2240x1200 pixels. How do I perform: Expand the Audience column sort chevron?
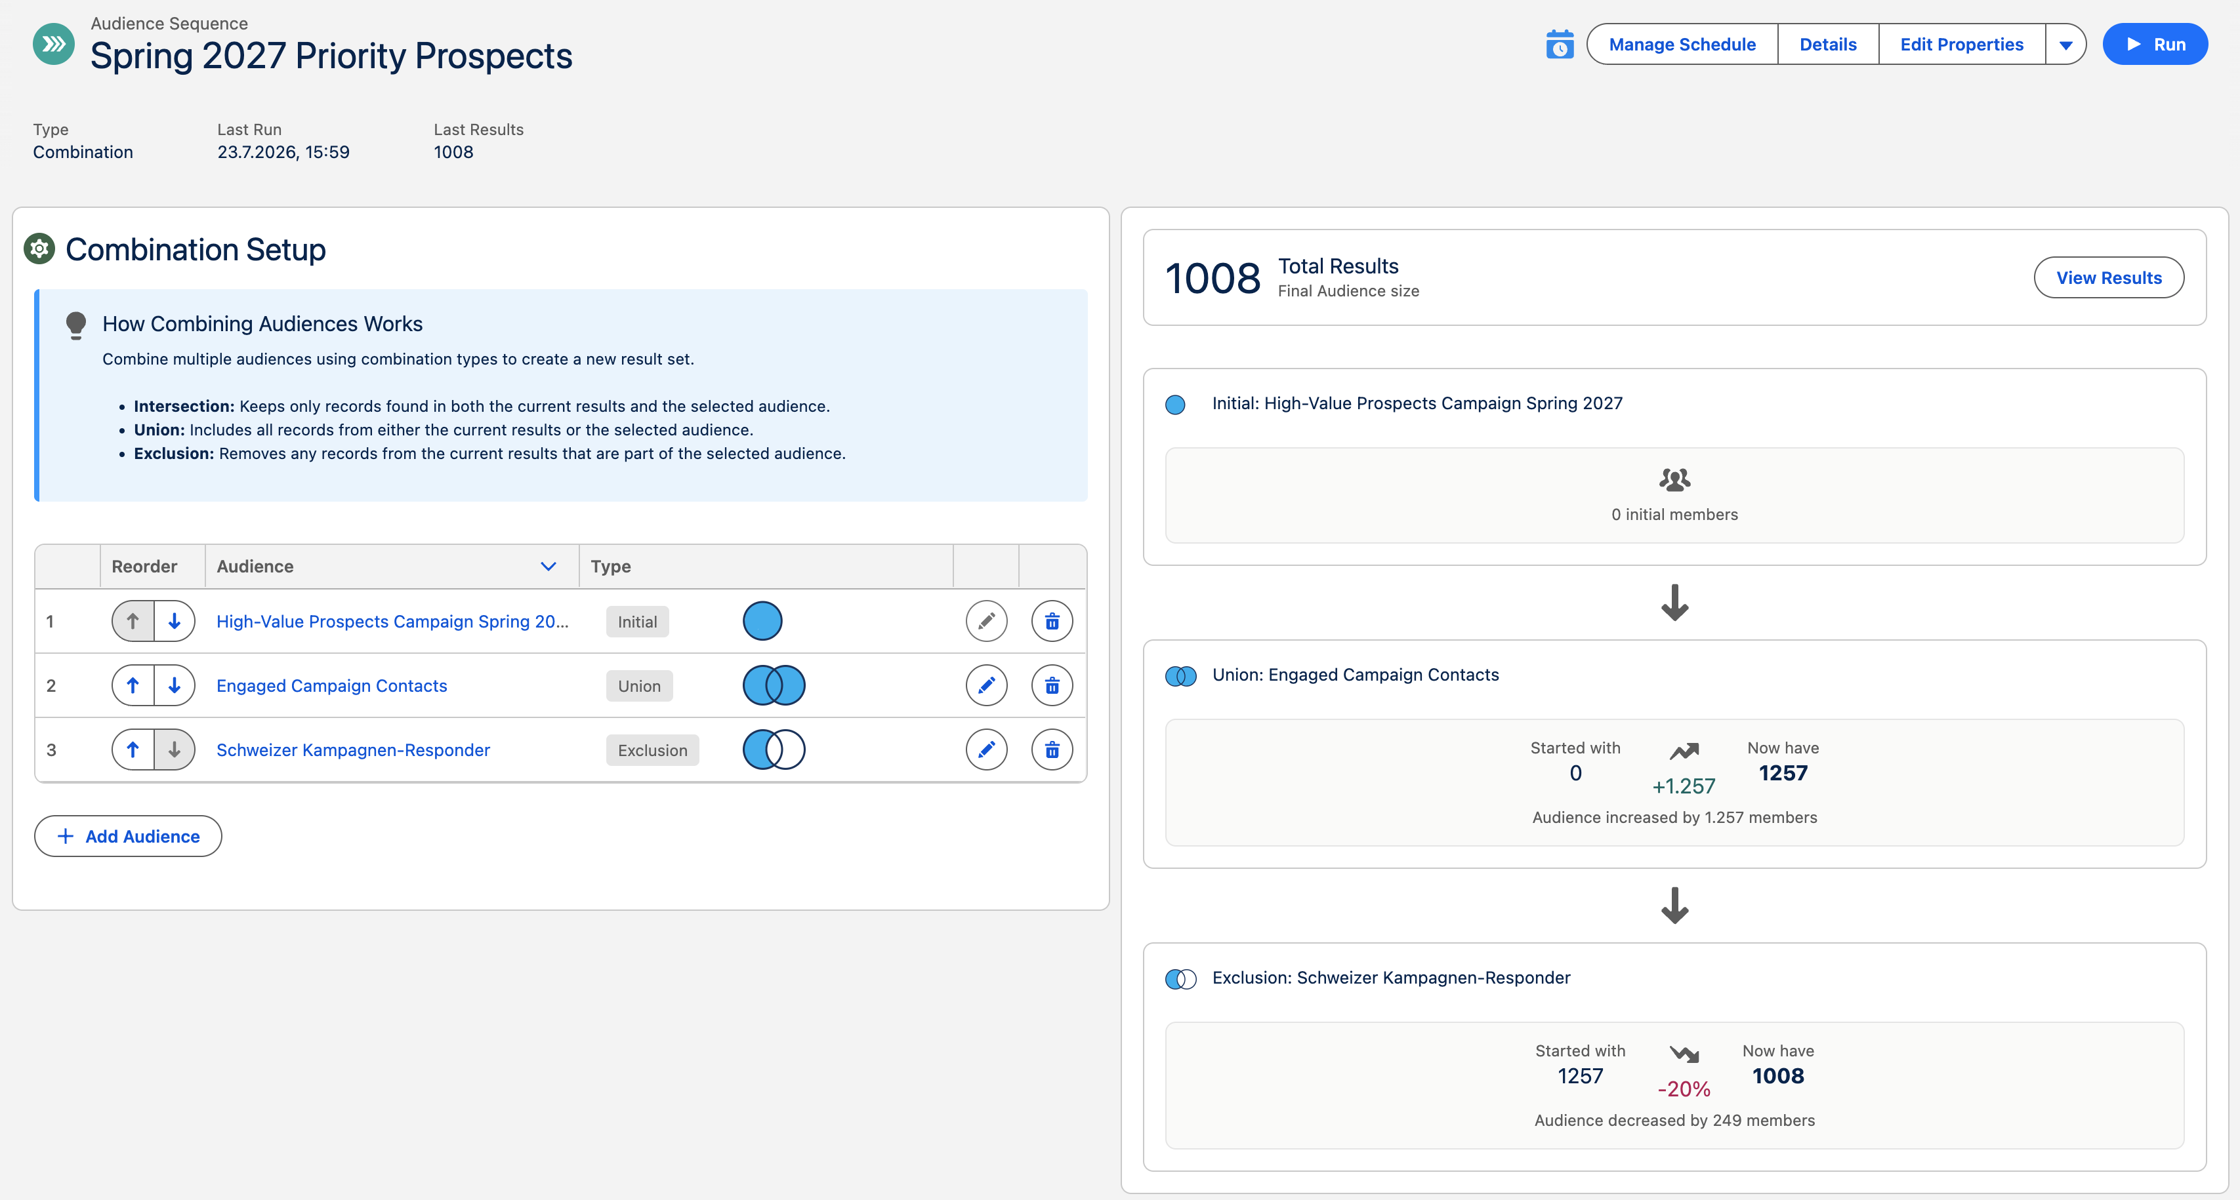pos(549,567)
